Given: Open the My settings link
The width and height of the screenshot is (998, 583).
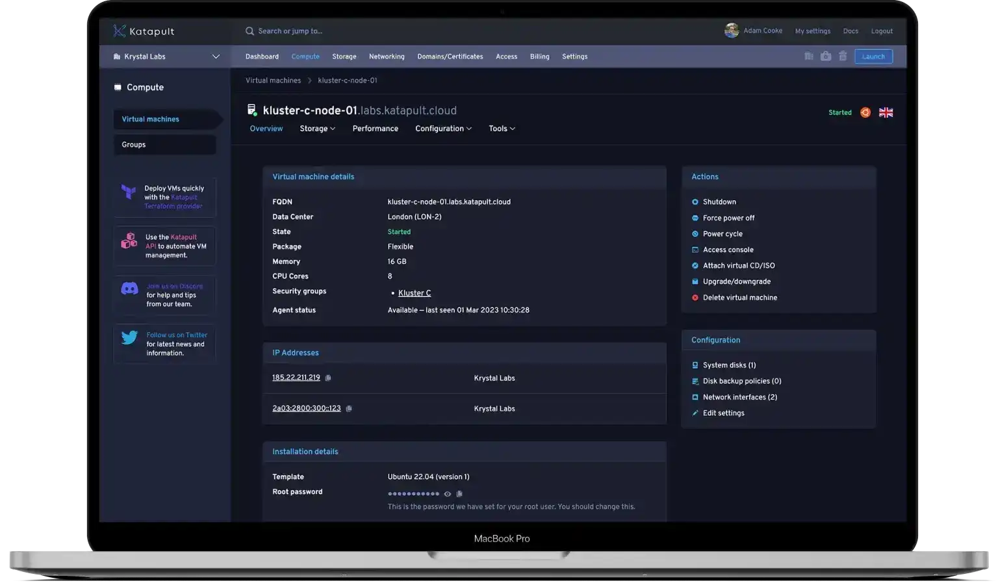Looking at the screenshot, I should pyautogui.click(x=813, y=31).
